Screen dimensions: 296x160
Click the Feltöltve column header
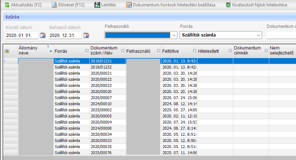(x=175, y=51)
